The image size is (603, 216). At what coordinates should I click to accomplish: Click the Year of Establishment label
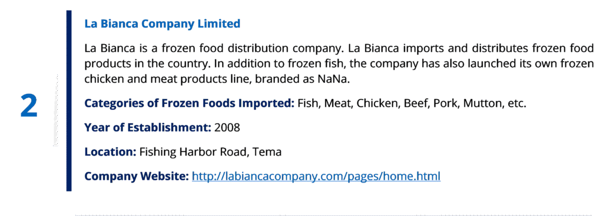coord(148,127)
